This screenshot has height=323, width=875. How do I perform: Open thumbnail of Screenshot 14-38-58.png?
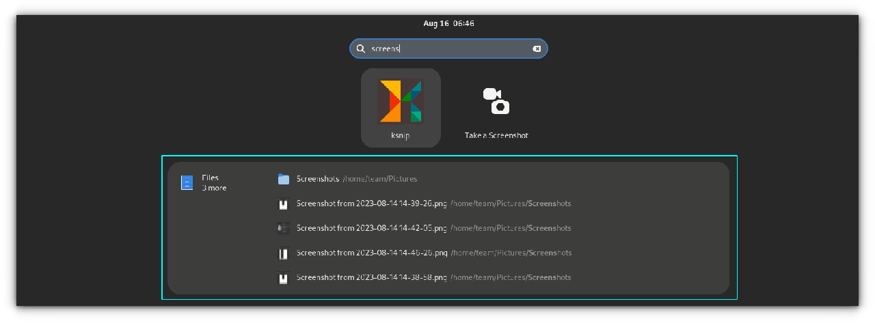pos(284,277)
